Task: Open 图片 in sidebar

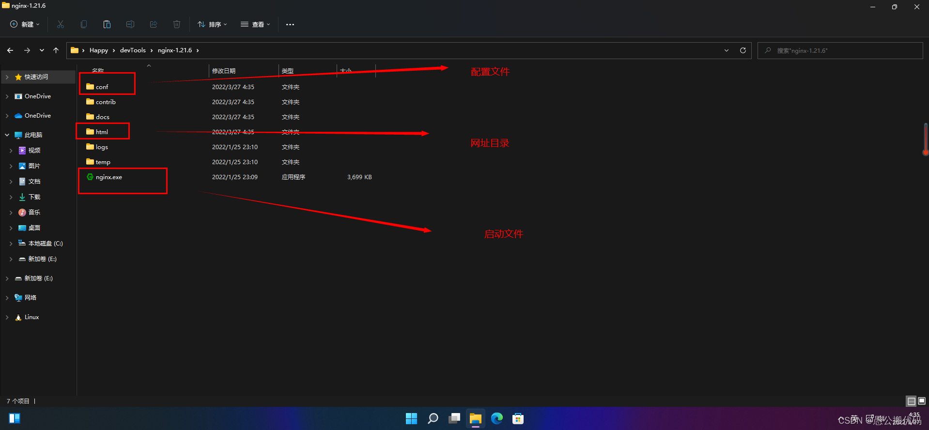Action: point(34,166)
